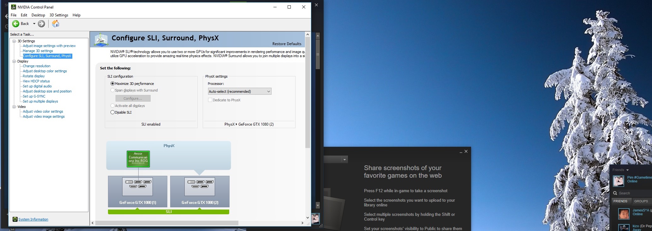Switch to the GROUPS tab in Steam
The image size is (652, 231).
(641, 201)
